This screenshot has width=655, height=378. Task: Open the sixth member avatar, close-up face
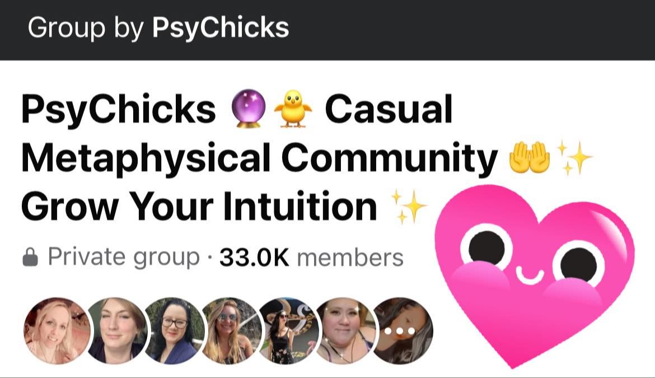[x=345, y=331]
